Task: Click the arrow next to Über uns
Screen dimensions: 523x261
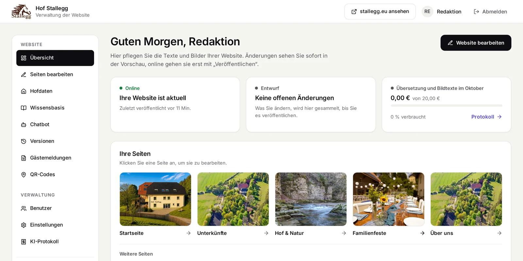Action: [499, 233]
